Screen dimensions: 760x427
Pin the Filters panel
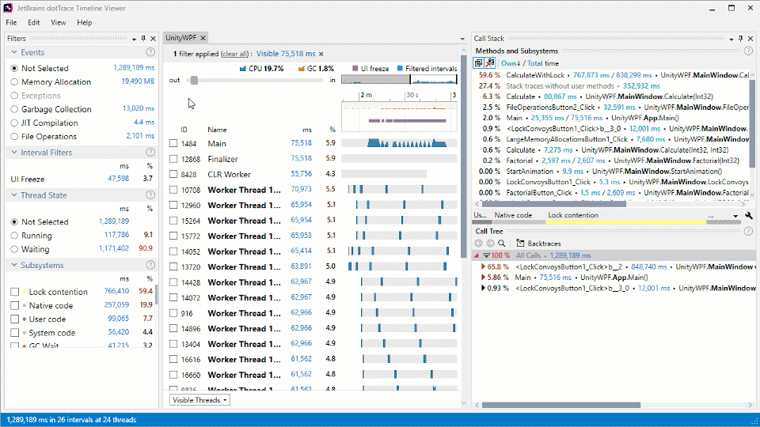click(x=142, y=38)
